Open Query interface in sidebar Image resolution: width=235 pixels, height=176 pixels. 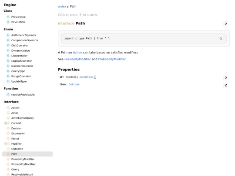pos(15,169)
